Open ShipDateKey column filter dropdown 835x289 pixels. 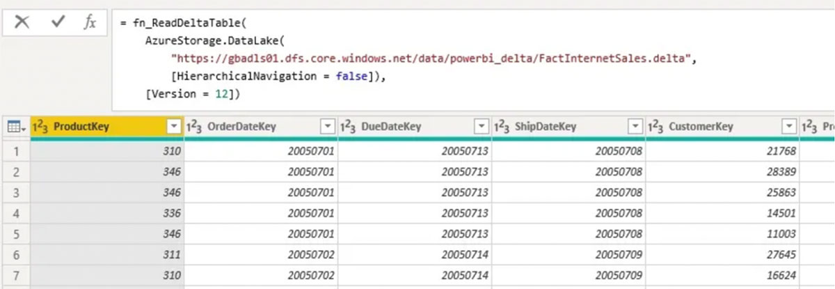[635, 127]
